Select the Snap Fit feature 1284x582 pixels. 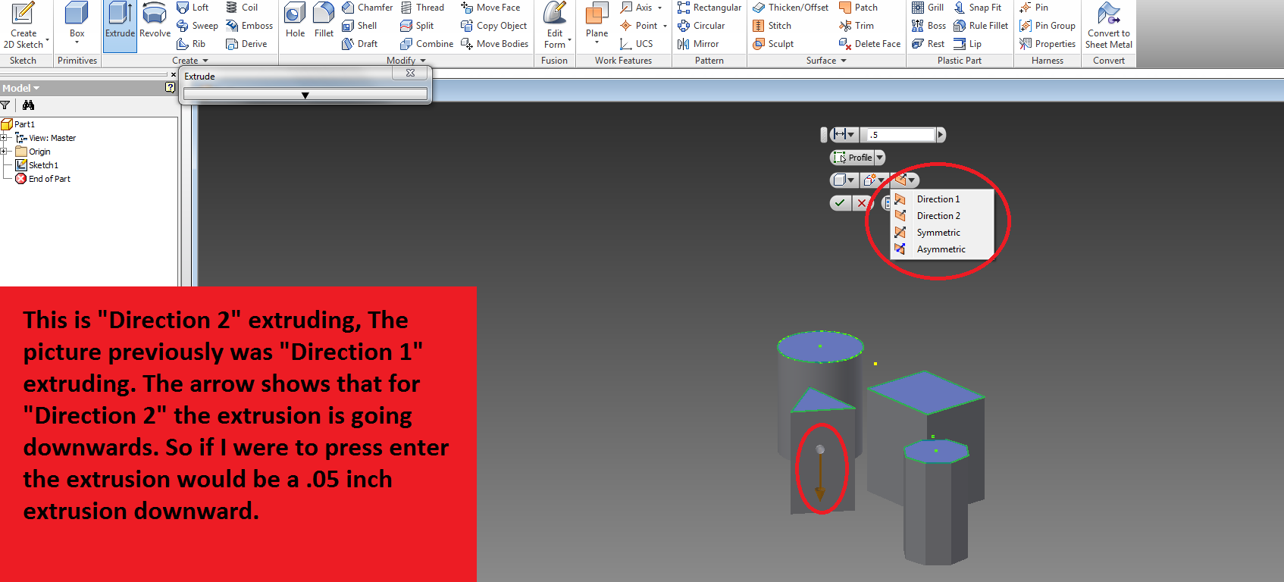pyautogui.click(x=977, y=8)
